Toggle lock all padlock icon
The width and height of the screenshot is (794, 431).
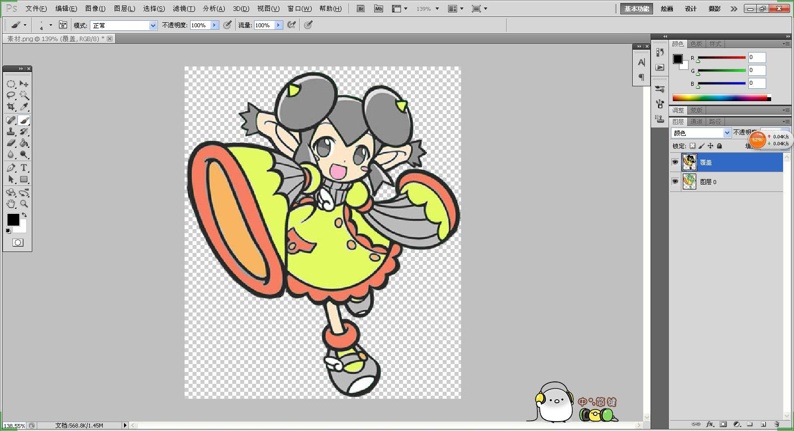[720, 146]
